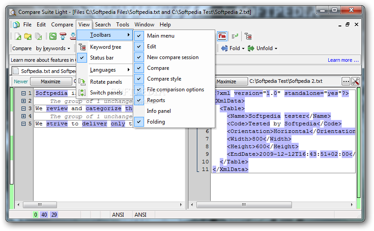This screenshot has height=231, width=374.
Task: Click the previous difference up-arrow icon
Action: (63, 36)
